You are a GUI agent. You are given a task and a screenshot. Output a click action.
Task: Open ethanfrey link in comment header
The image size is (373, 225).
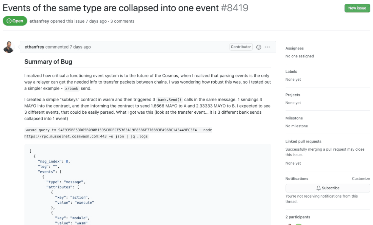pos(34,47)
